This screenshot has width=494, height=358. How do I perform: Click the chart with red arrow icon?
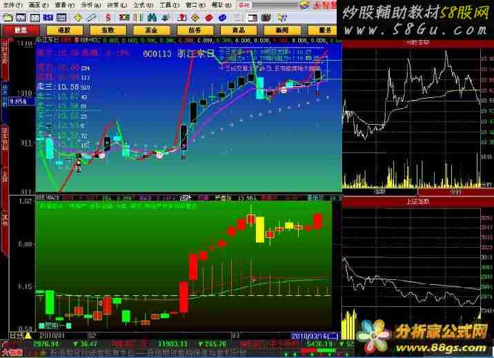[x=181, y=18]
